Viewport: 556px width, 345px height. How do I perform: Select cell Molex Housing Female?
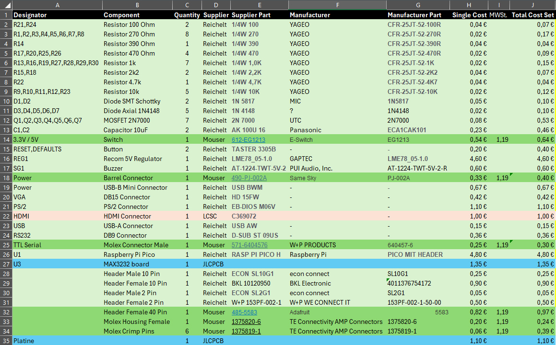(x=137, y=322)
